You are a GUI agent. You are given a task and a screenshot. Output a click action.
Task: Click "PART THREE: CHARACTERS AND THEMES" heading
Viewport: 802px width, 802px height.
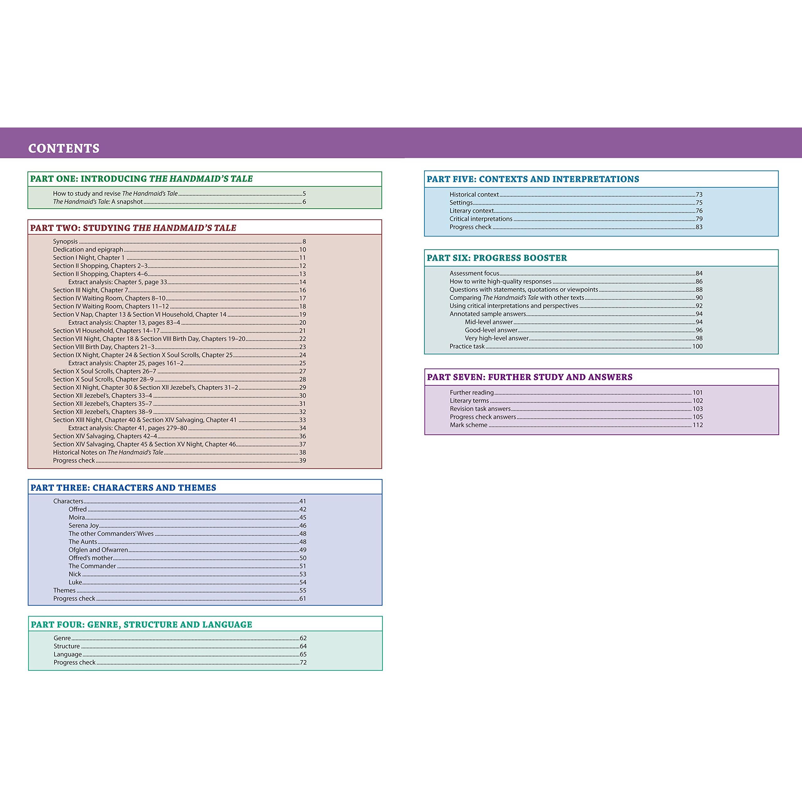(123, 488)
